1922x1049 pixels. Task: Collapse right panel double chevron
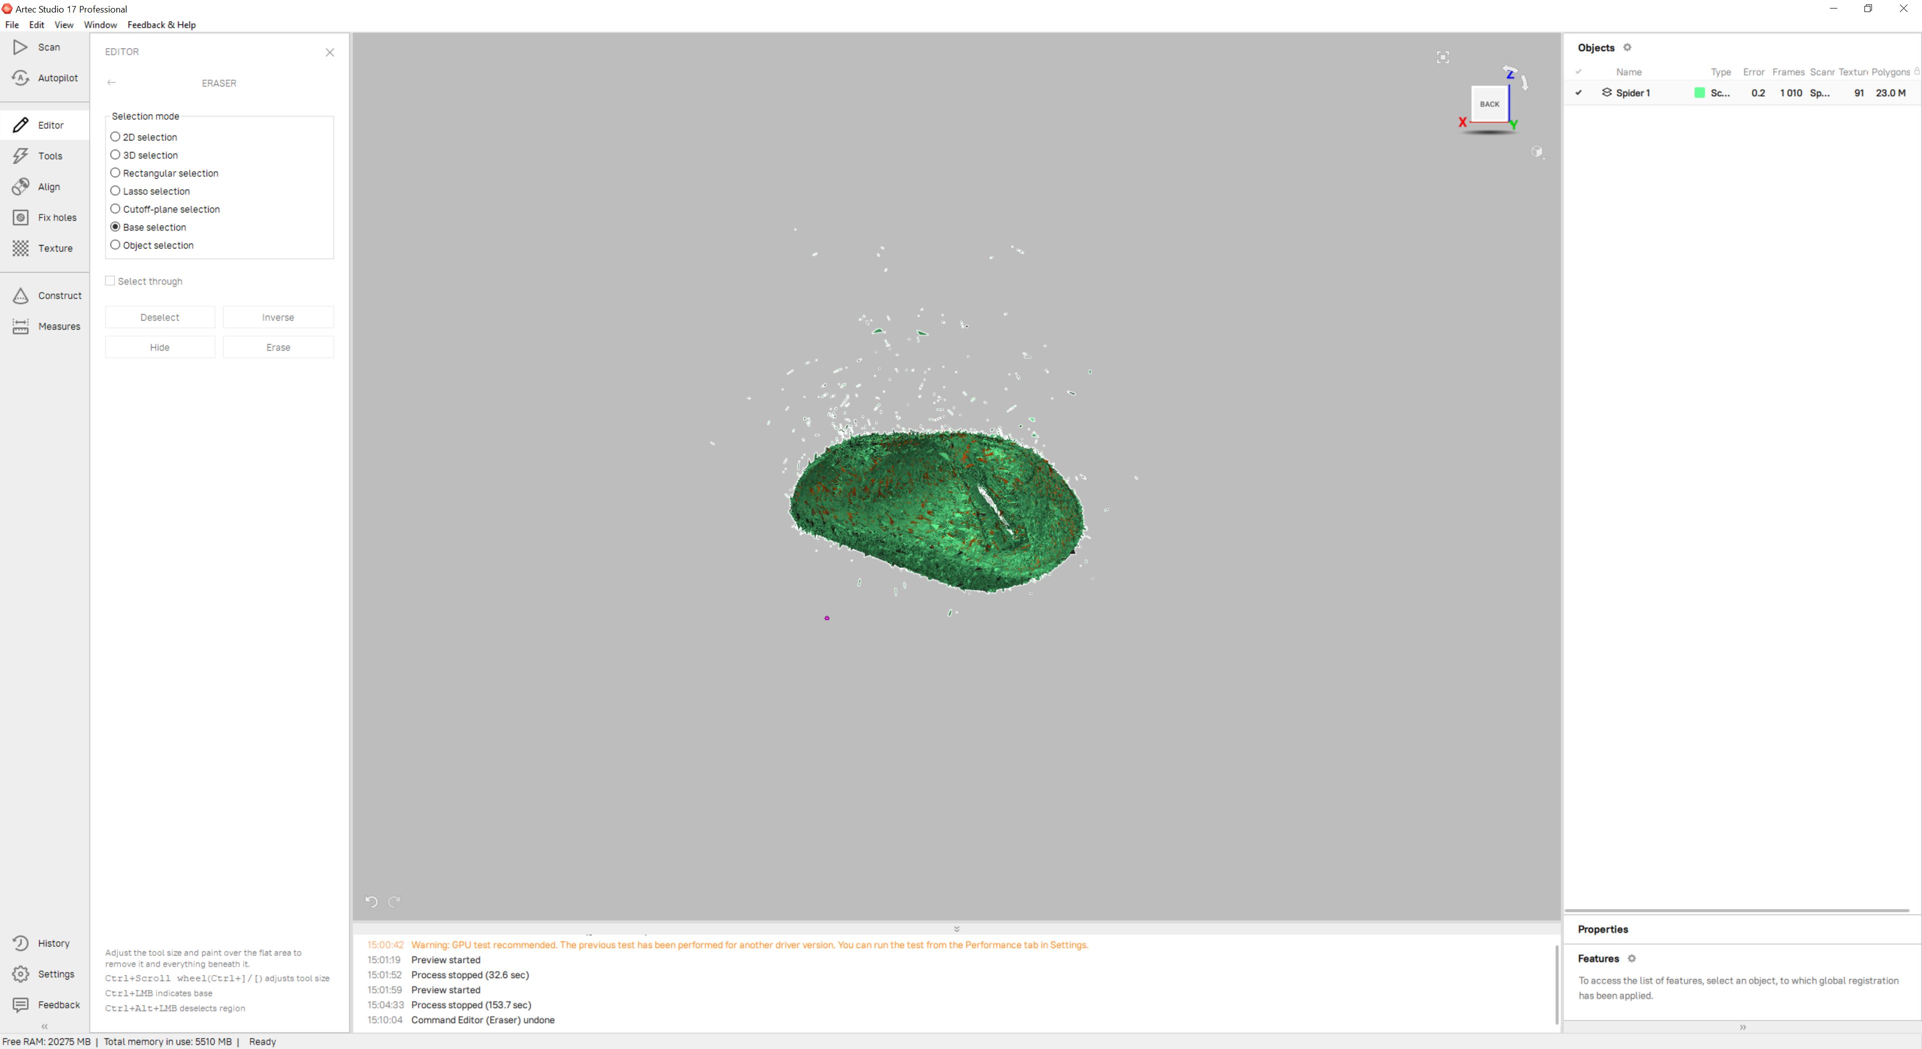coord(1742,1027)
